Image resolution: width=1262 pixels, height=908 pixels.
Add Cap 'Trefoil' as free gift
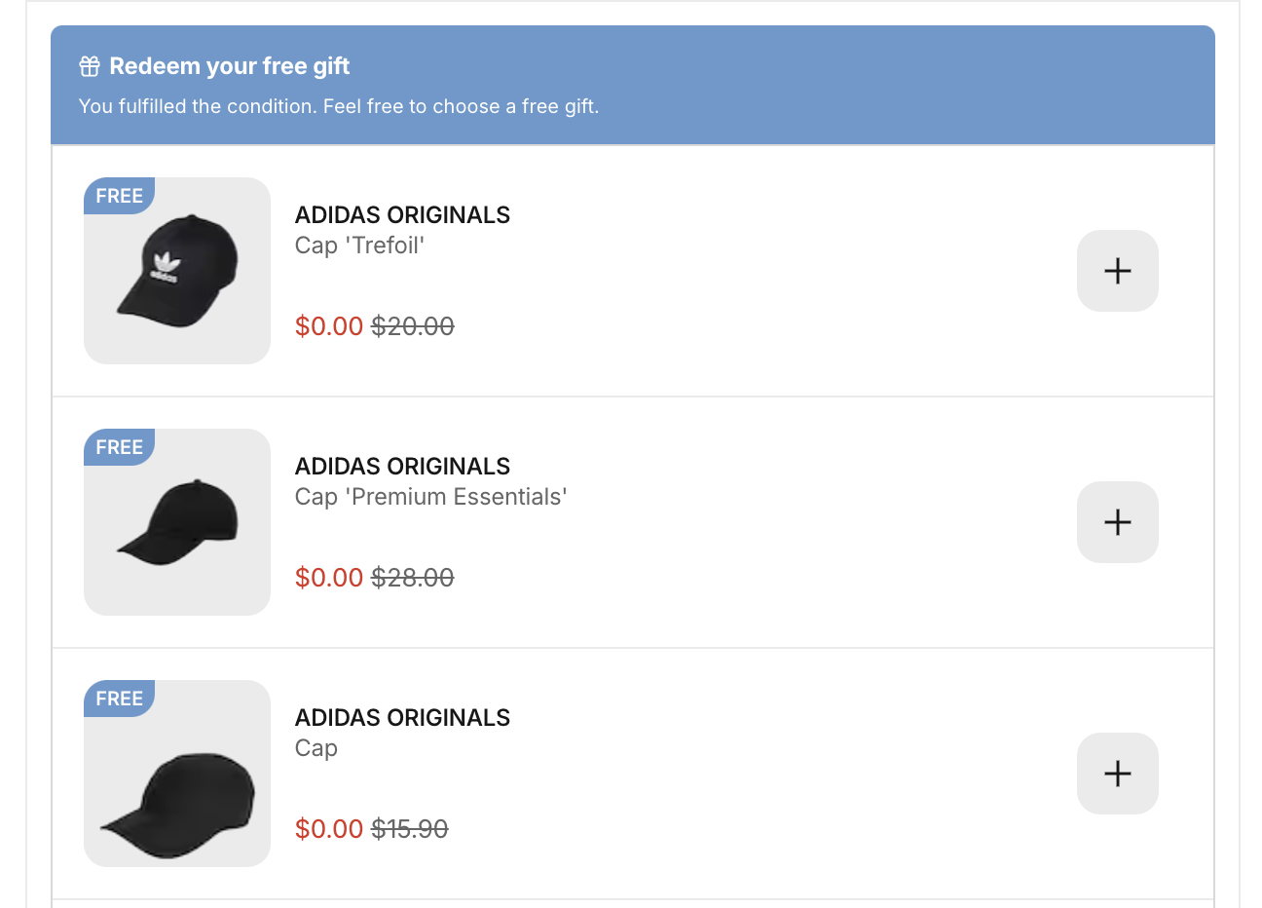1117,271
